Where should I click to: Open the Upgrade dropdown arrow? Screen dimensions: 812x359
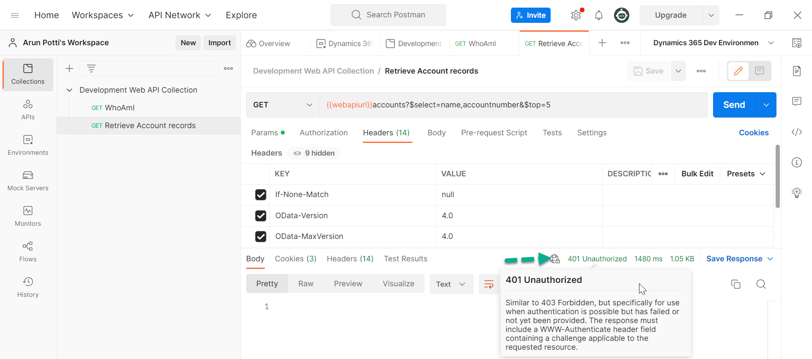click(x=711, y=15)
